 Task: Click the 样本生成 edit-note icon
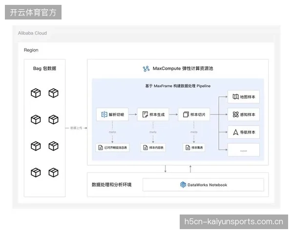point(145,115)
